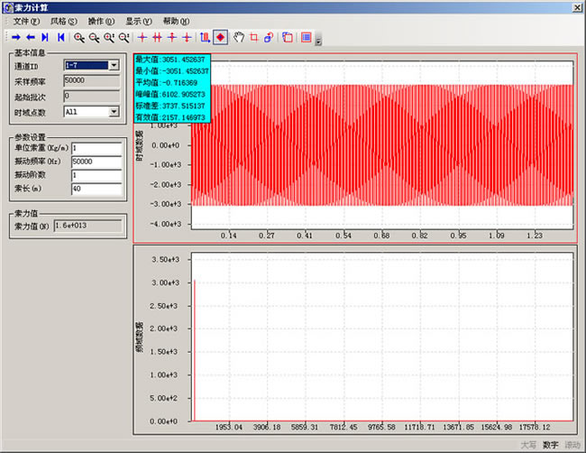Toggle the vertical axis scale button
Screen dimensions: 586x453
[x=206, y=37]
